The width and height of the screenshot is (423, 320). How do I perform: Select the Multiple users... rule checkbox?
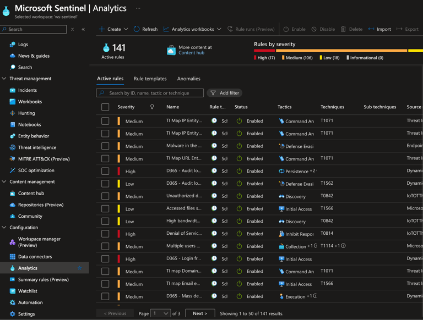[105, 246]
